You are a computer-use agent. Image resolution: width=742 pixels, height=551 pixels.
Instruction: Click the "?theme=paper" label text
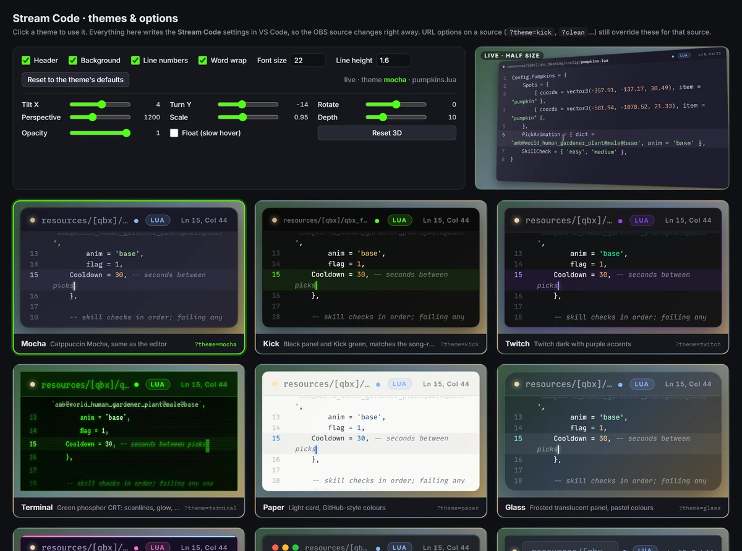pos(458,508)
